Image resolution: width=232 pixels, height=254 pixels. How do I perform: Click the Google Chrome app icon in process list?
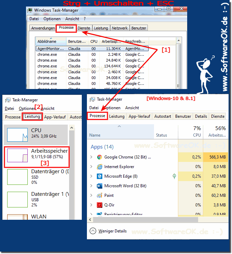click(x=100, y=157)
